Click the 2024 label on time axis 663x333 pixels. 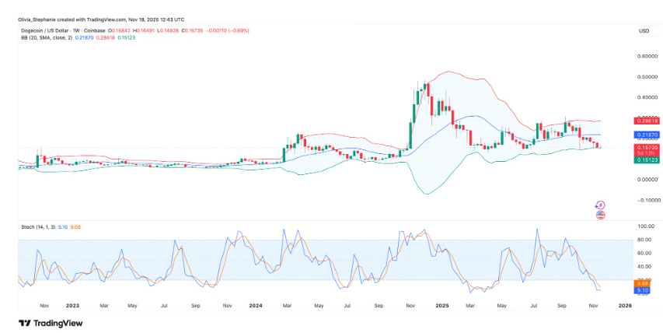[255, 307]
